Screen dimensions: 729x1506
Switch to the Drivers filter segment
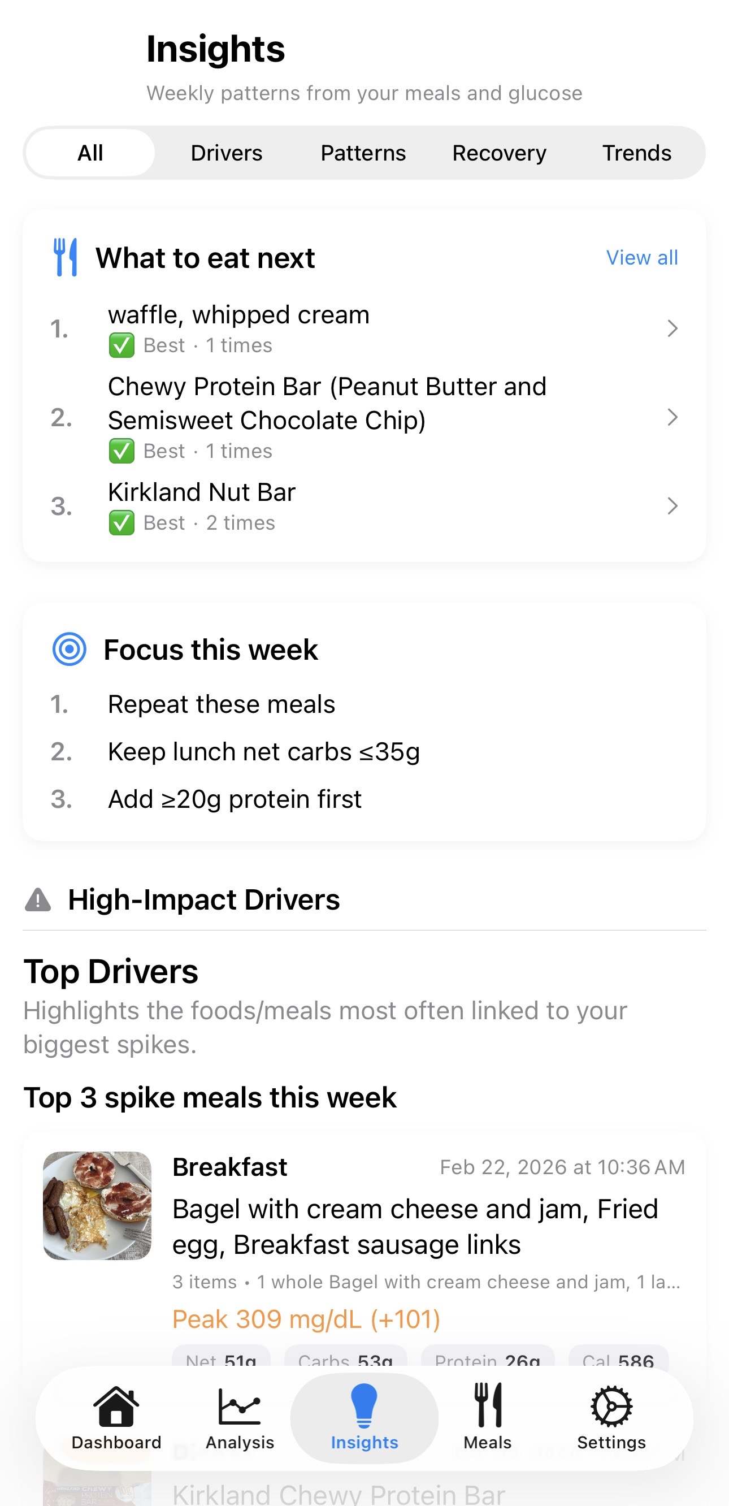click(x=226, y=153)
